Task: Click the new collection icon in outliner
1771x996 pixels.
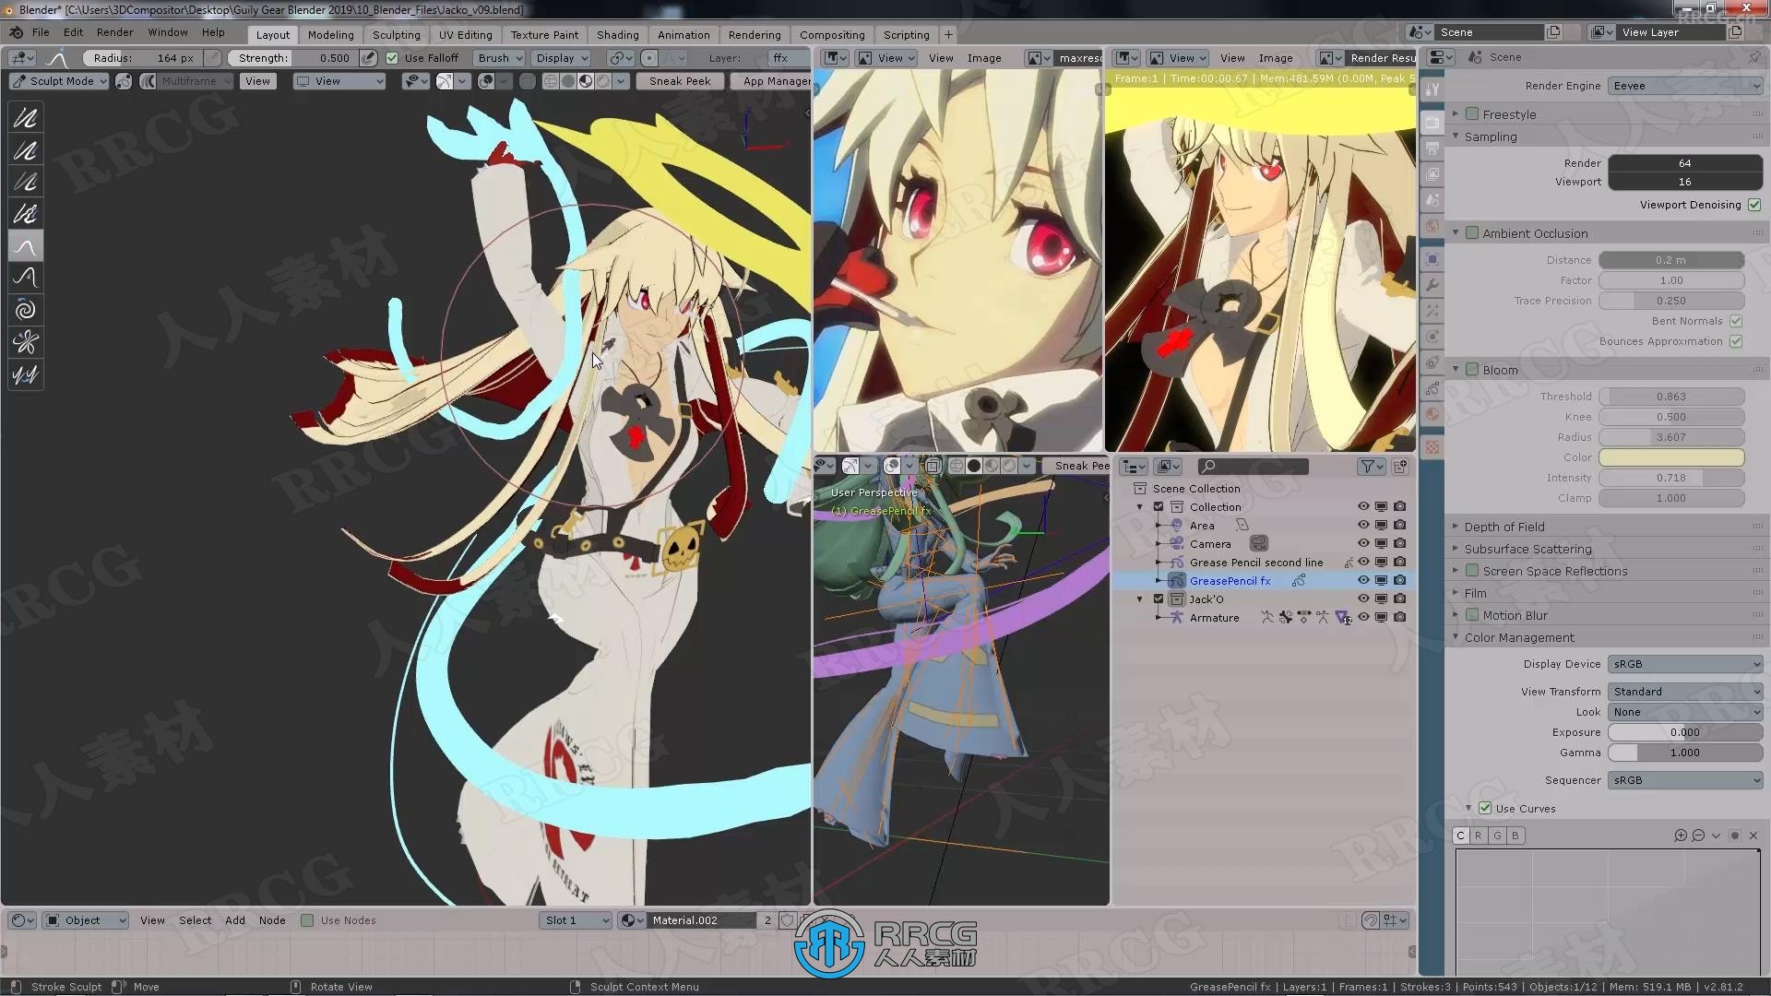Action: coord(1400,467)
